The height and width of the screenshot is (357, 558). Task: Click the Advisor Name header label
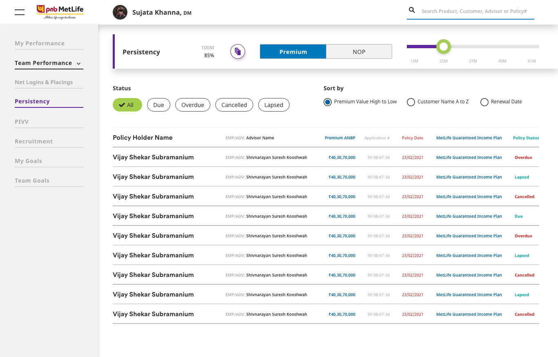pos(260,138)
